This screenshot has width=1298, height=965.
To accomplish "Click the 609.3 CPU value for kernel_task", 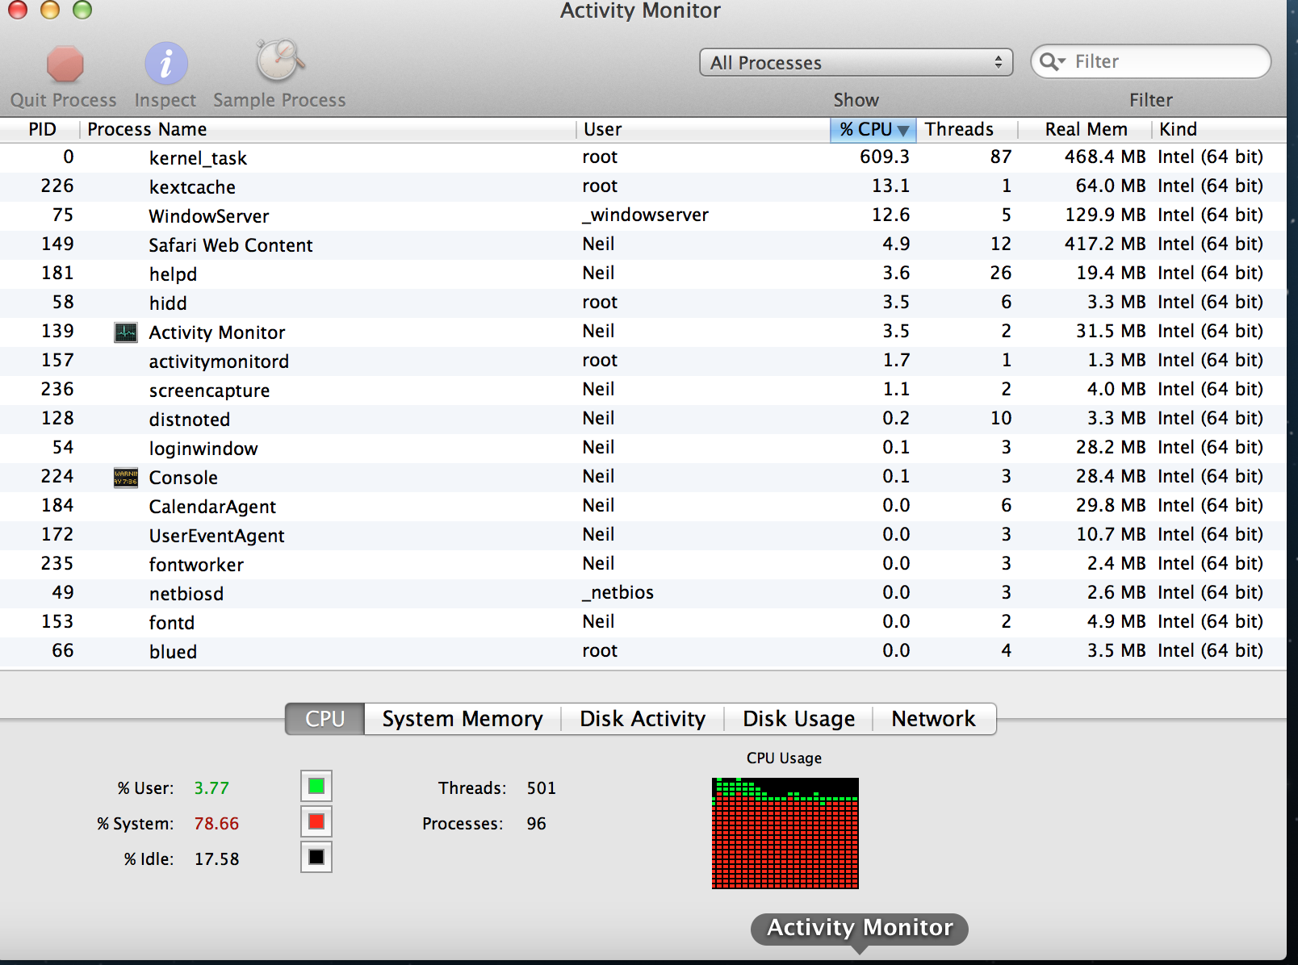I will click(x=885, y=157).
